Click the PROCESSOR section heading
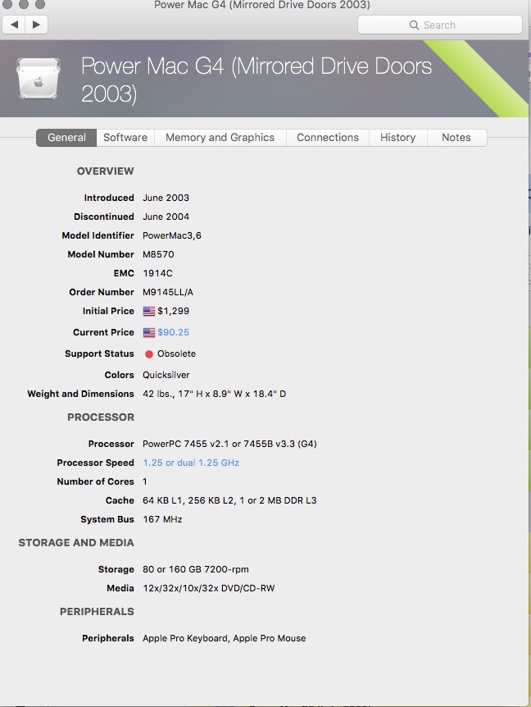This screenshot has height=707, width=531. click(x=101, y=417)
